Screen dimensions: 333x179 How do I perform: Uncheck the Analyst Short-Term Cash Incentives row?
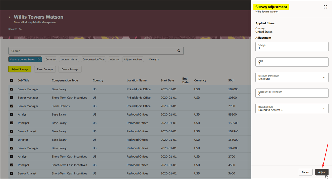pos(12,156)
